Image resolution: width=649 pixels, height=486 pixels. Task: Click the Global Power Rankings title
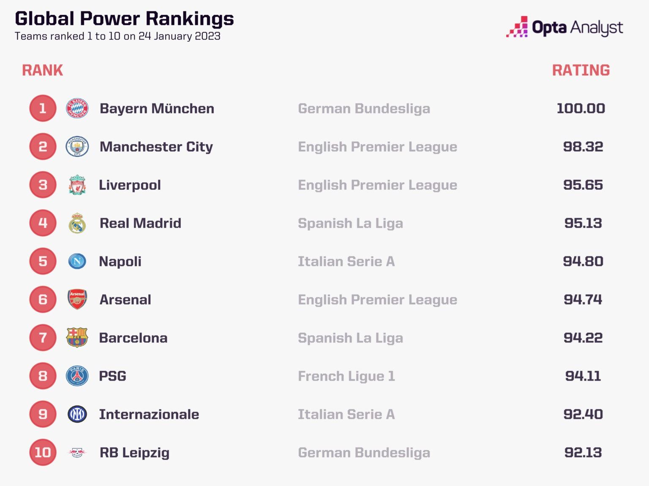click(x=124, y=19)
